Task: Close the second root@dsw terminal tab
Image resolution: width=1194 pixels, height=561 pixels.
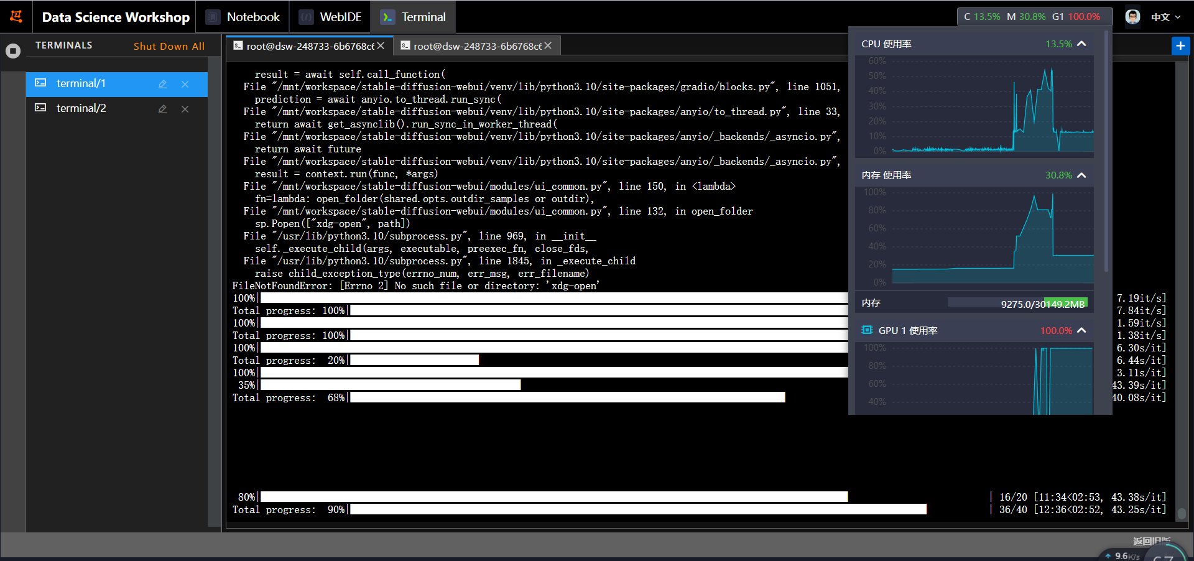Action: [x=548, y=46]
